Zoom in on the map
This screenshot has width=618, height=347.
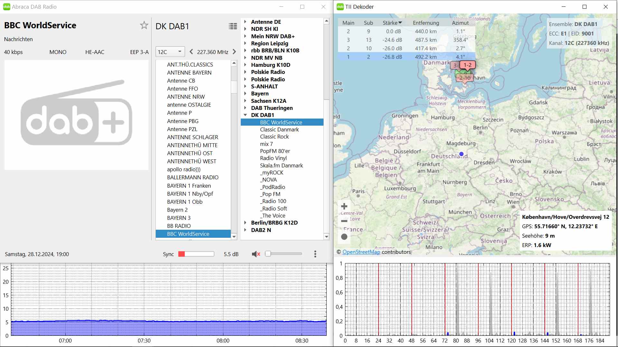[x=344, y=206]
